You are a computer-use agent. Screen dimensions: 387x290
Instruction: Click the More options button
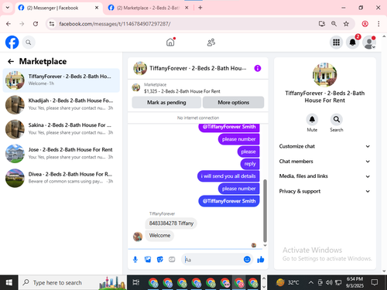(x=234, y=102)
